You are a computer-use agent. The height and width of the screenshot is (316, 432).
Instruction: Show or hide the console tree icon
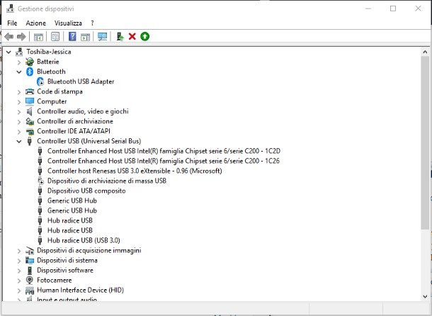coord(38,36)
